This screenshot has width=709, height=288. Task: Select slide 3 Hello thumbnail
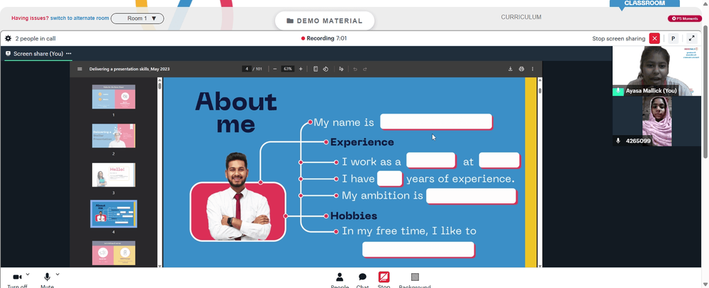(113, 175)
